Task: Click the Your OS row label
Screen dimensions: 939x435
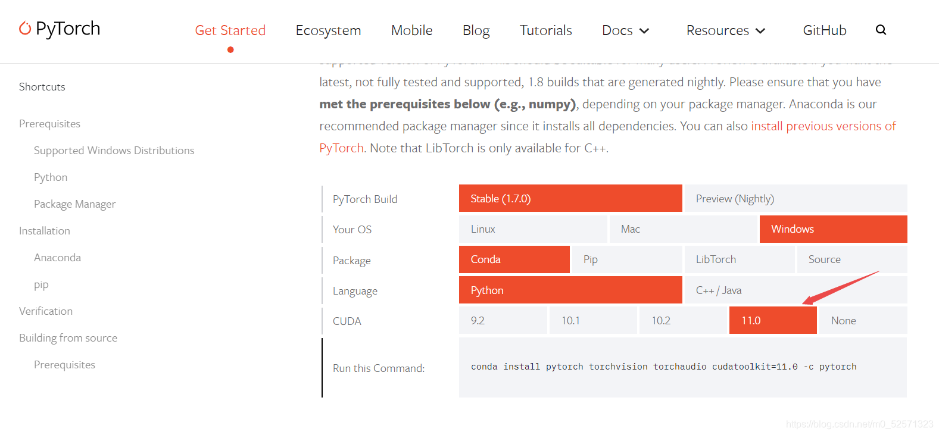Action: click(352, 229)
